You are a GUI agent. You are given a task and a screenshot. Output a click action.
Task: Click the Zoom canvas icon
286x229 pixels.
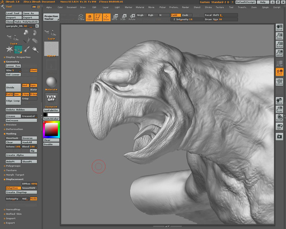click(x=279, y=36)
